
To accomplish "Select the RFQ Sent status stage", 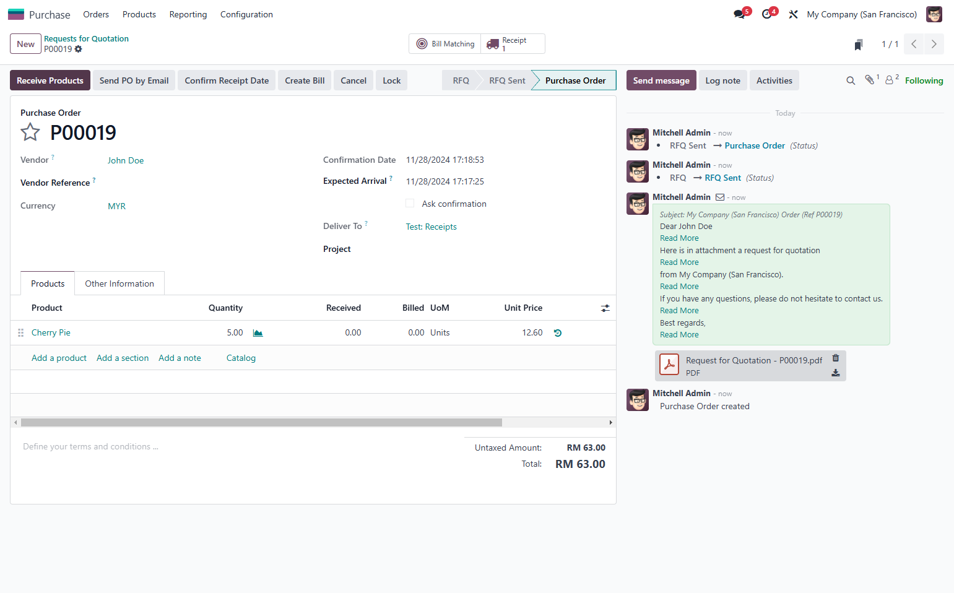I will click(x=507, y=80).
